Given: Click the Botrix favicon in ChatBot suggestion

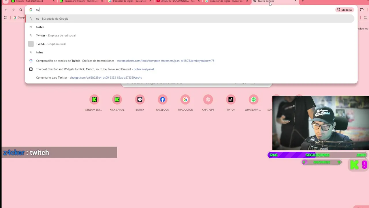Looking at the screenshot, I should [31, 69].
